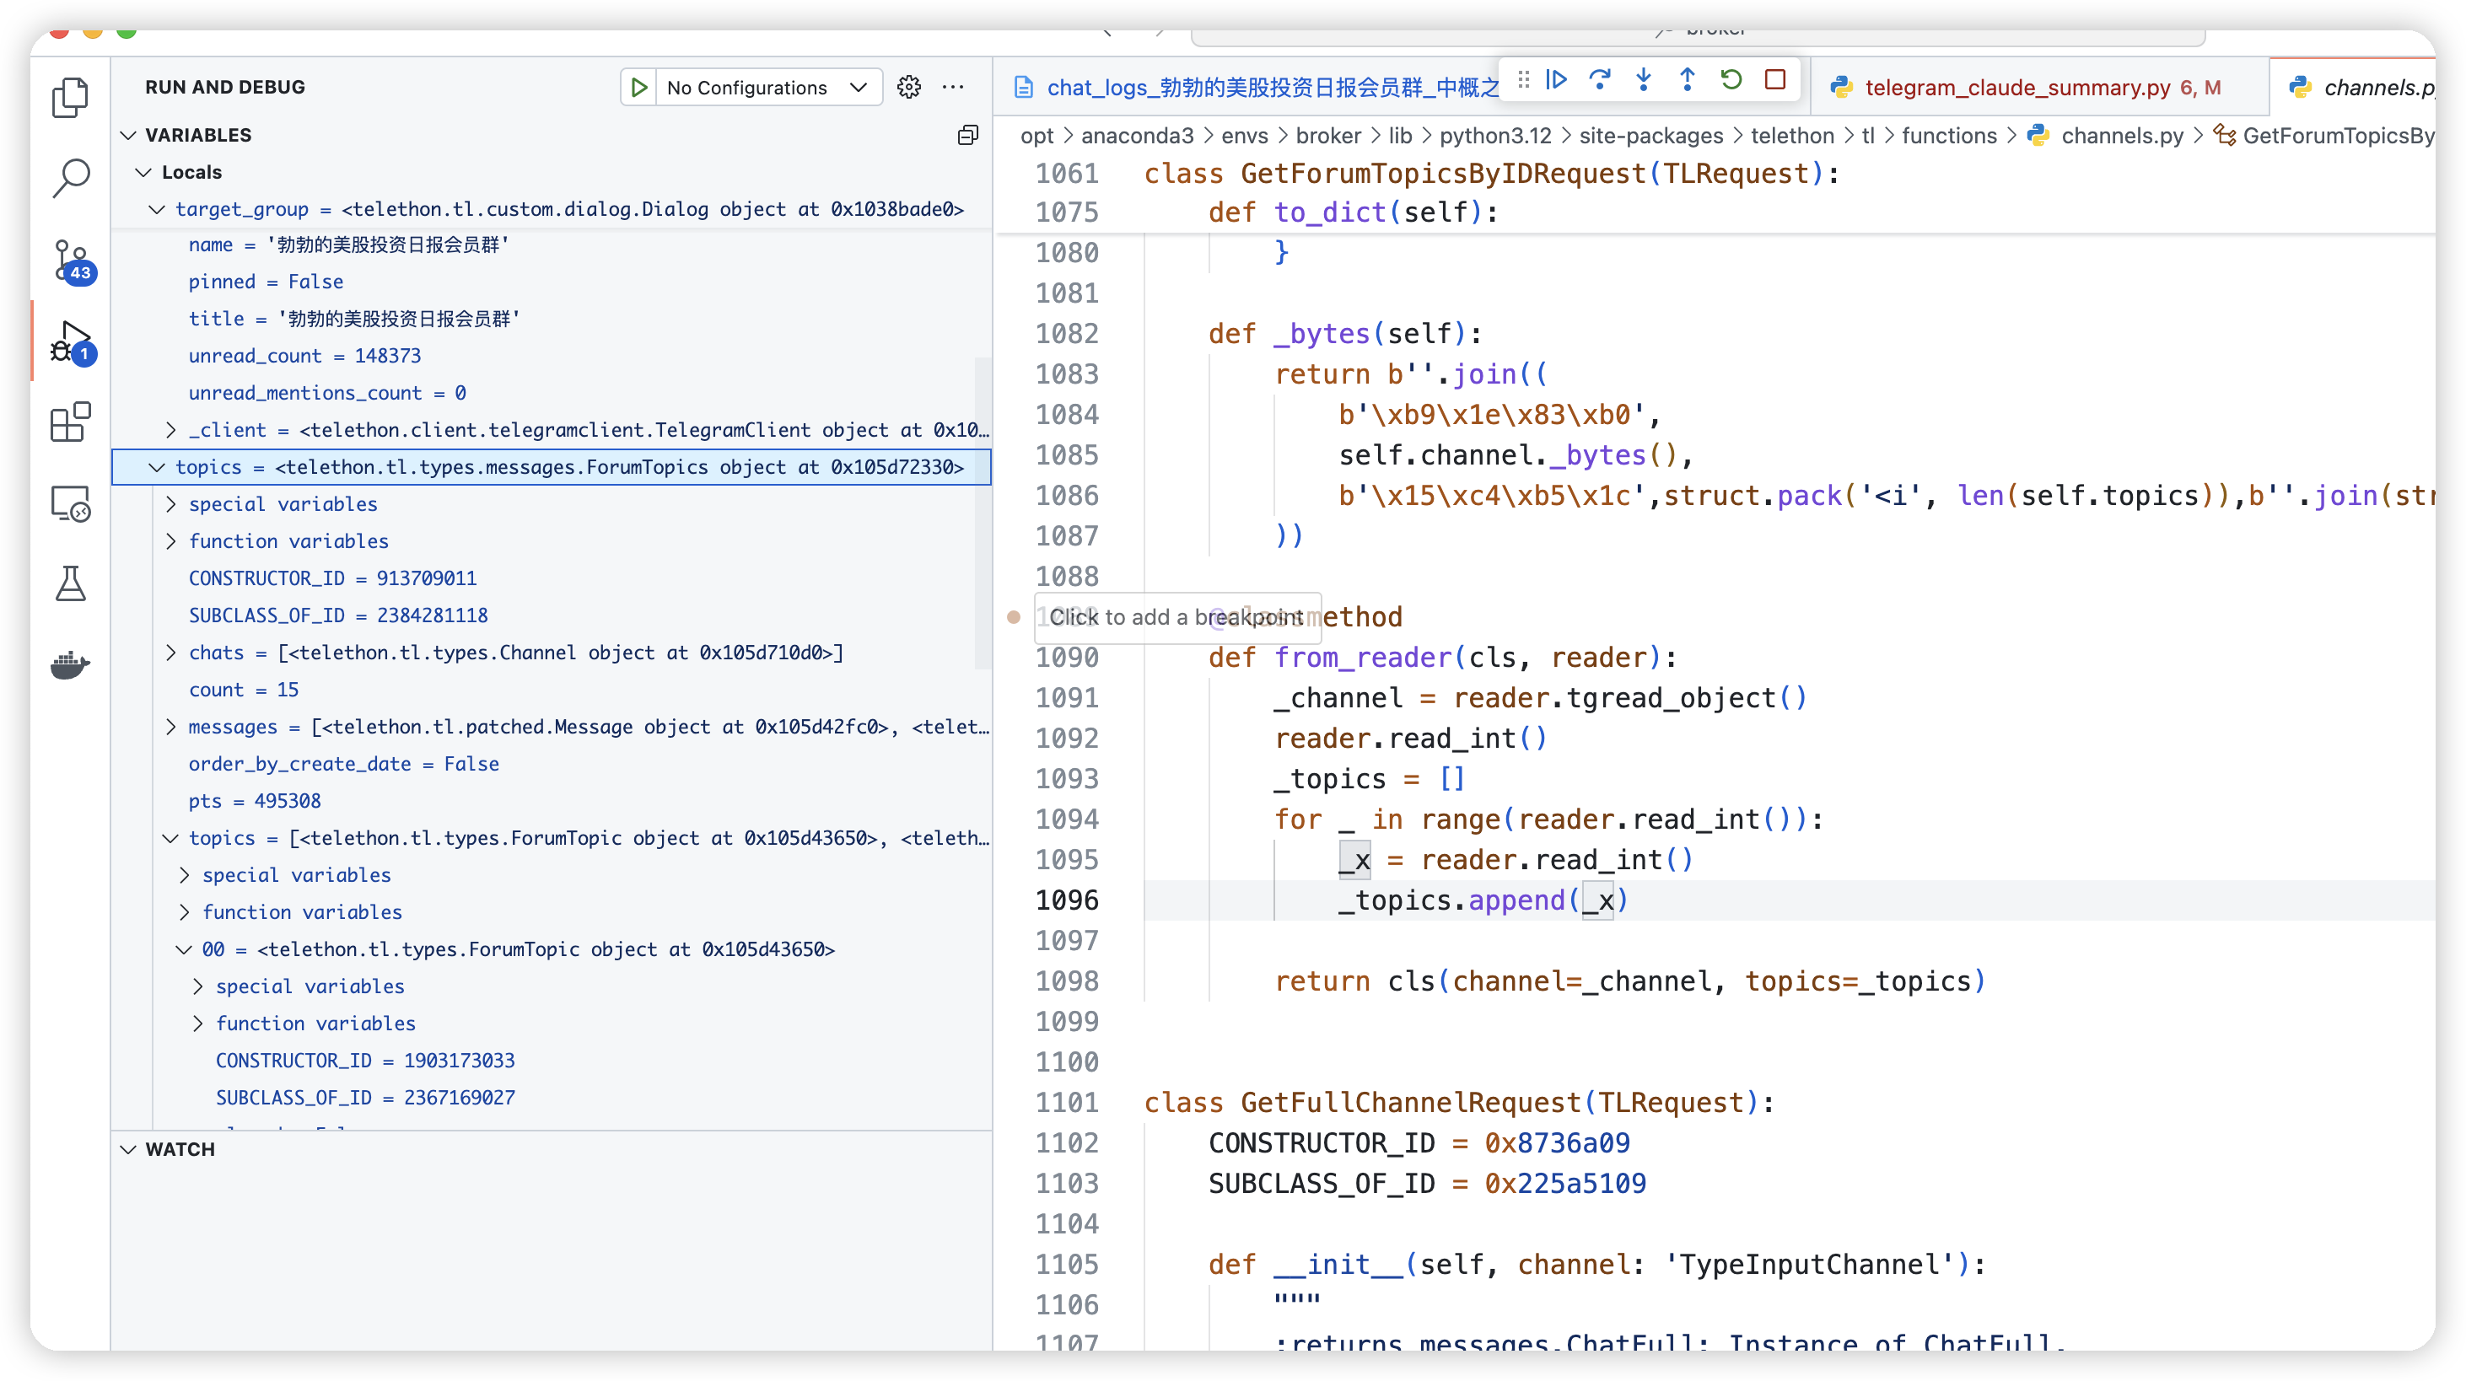Click 'python3.12' breadcrumb segment
This screenshot has width=2466, height=1381.
point(1495,136)
